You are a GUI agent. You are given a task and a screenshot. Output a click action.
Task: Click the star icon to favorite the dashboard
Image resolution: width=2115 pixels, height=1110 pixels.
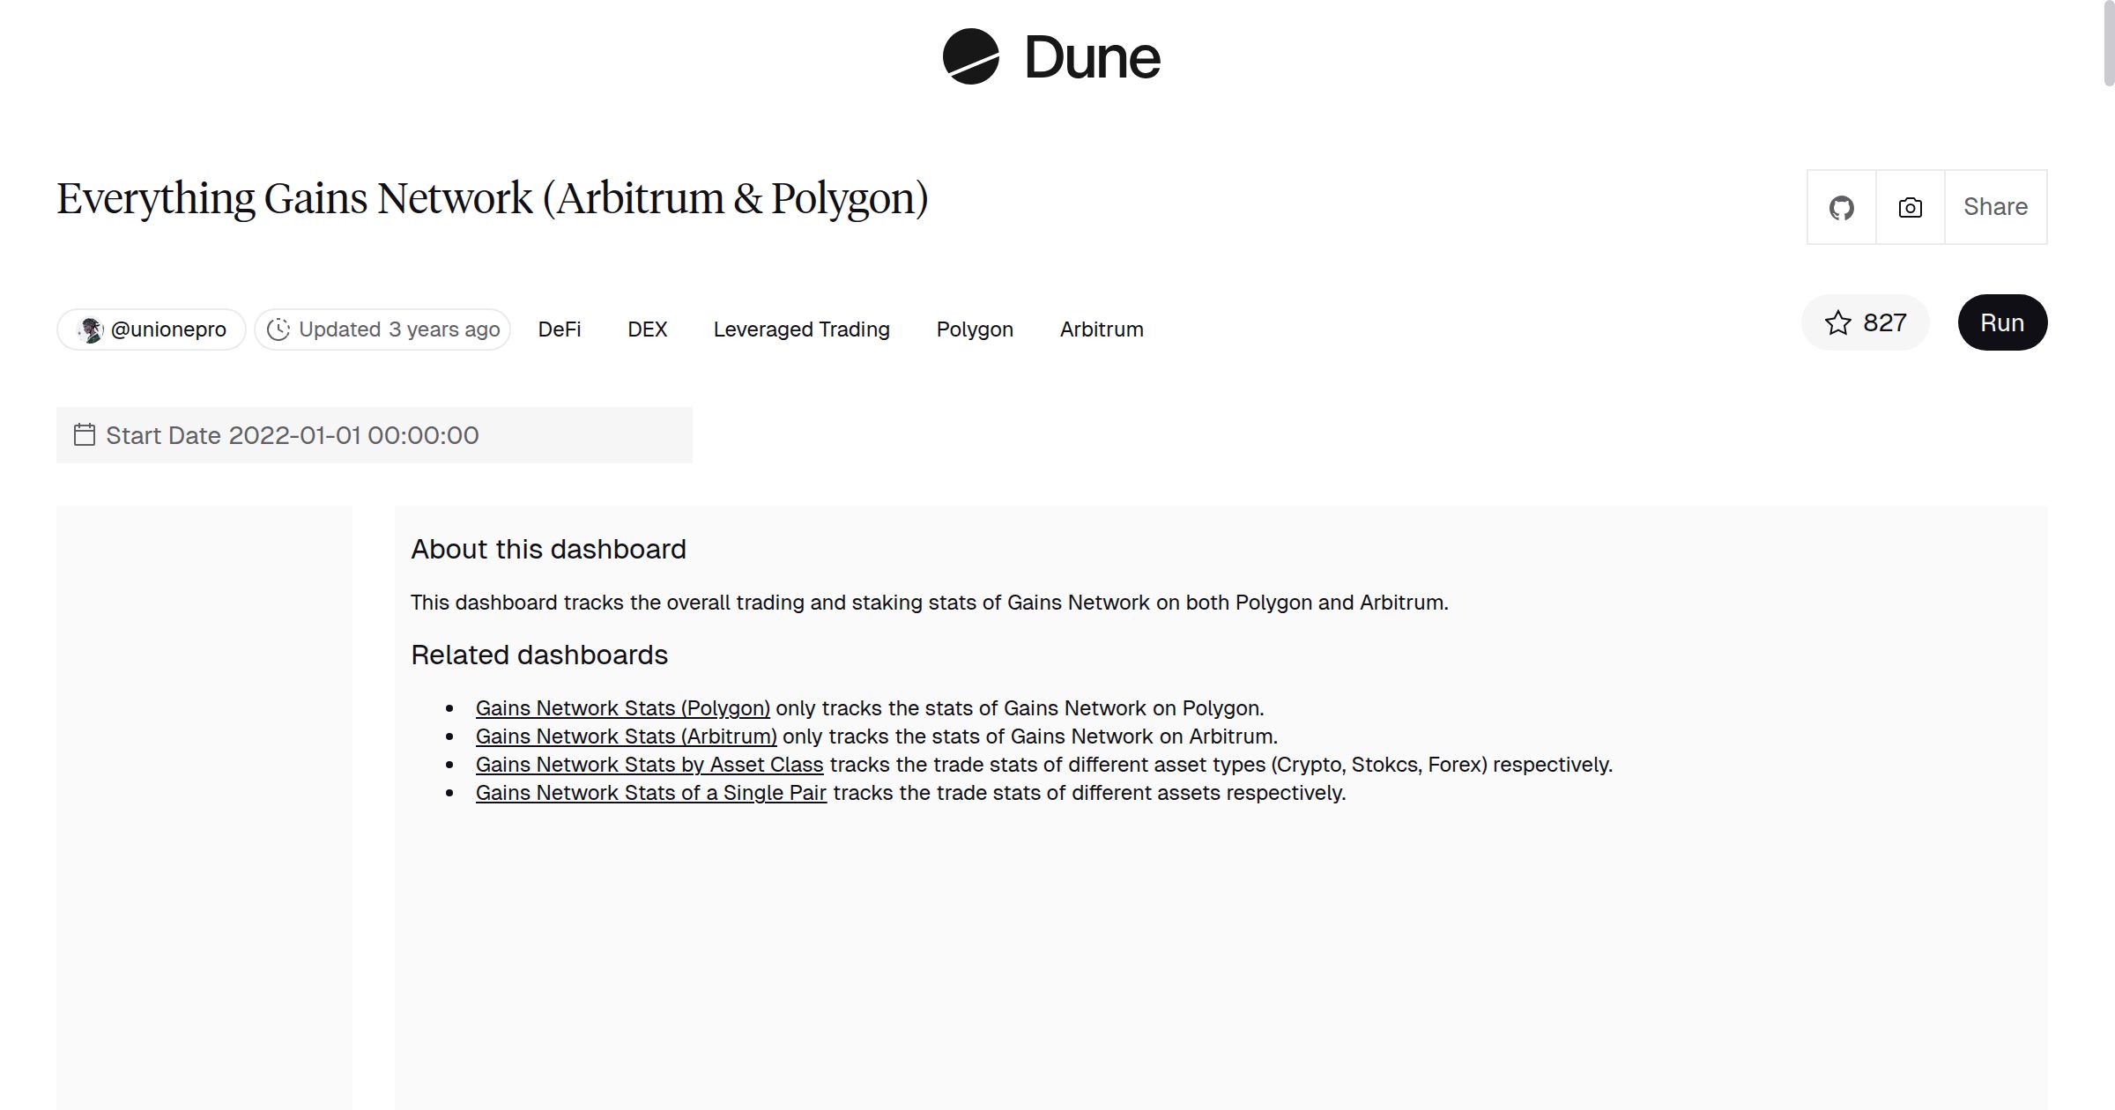click(1838, 323)
